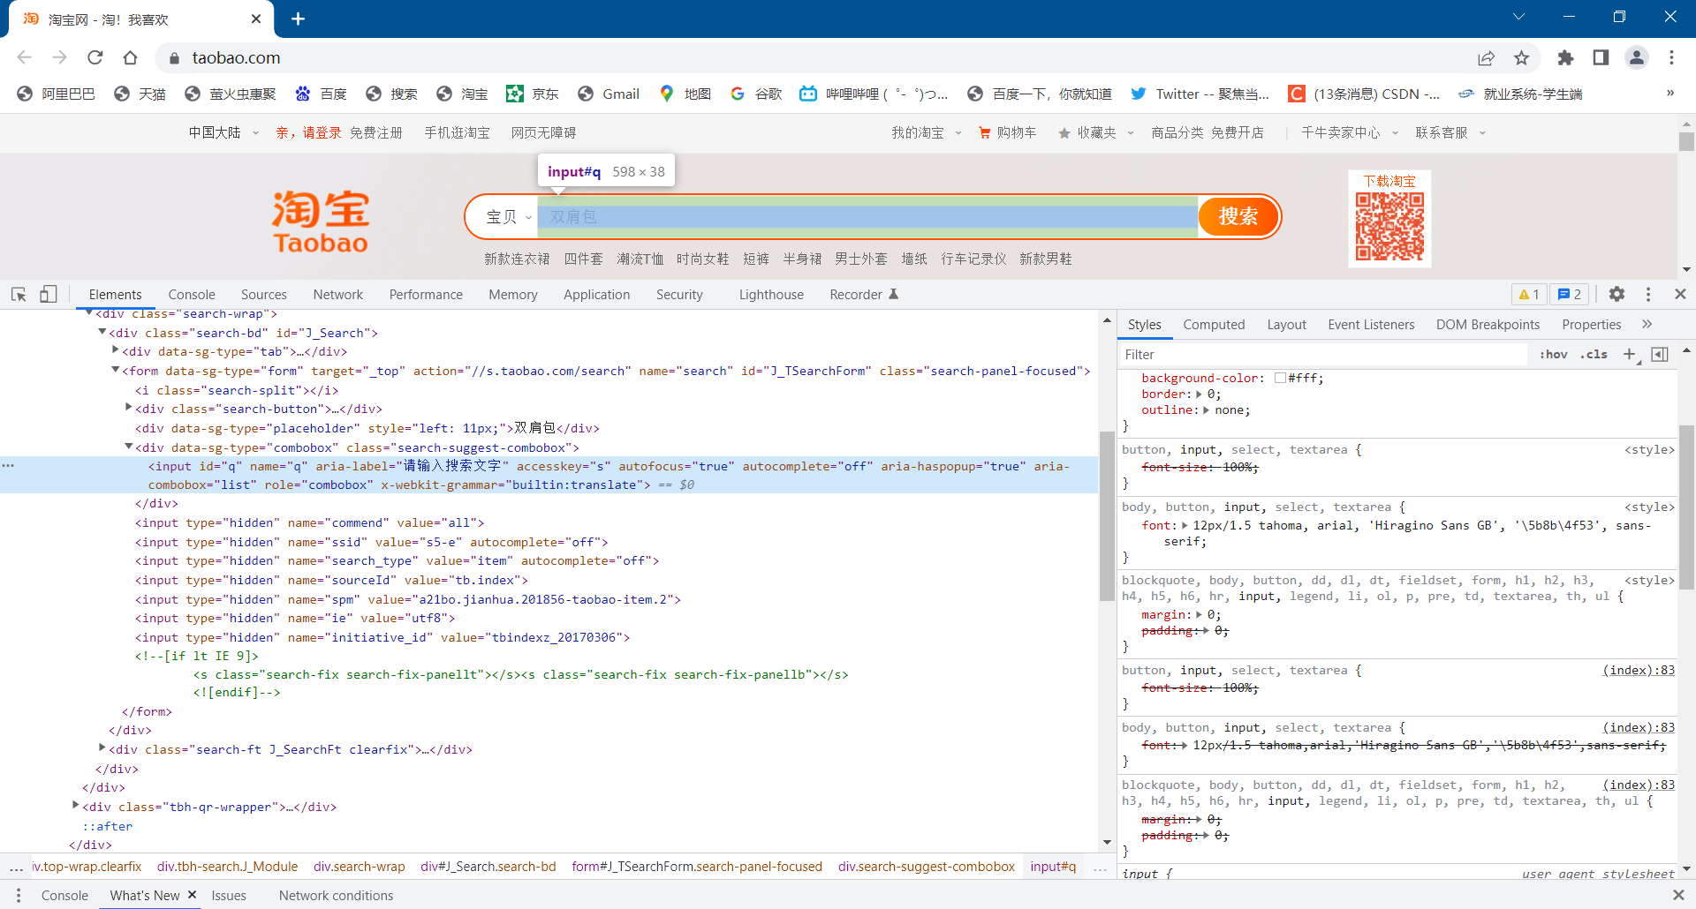Click the orange 搜索 search button
This screenshot has height=909, width=1696.
tap(1238, 216)
